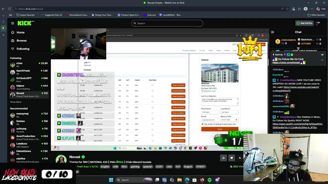Click Show more under Following

tap(16, 102)
